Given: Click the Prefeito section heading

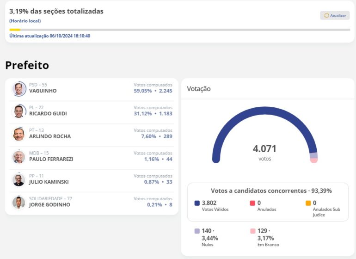Looking at the screenshot, I should pyautogui.click(x=27, y=65).
